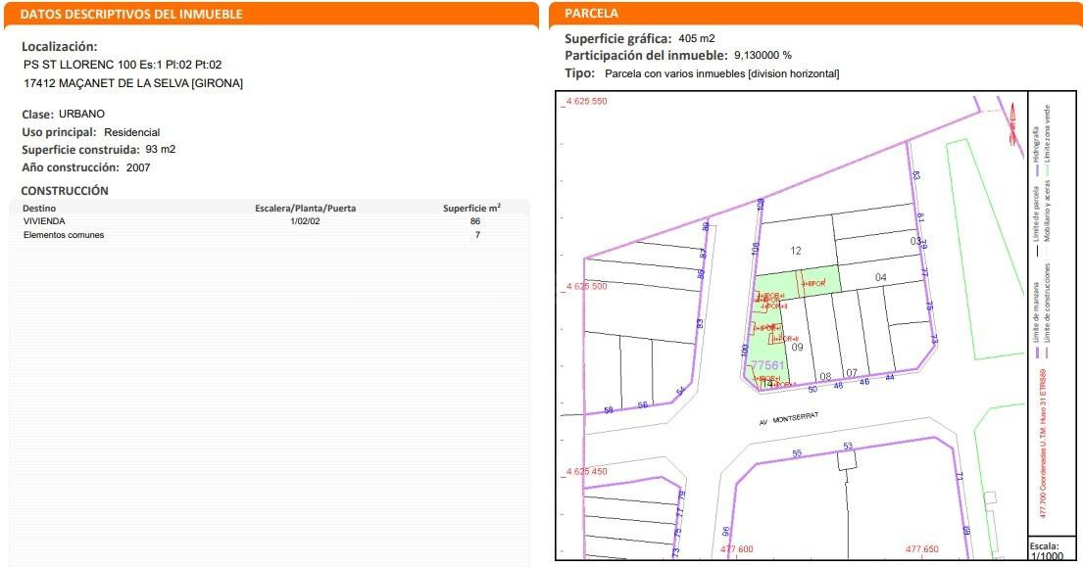This screenshot has width=1083, height=567.
Task: Click the PARCELA orange header
Action: (x=591, y=13)
